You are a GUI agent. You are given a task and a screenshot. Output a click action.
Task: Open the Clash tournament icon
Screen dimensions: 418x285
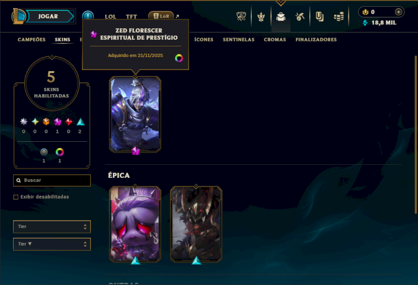(241, 17)
